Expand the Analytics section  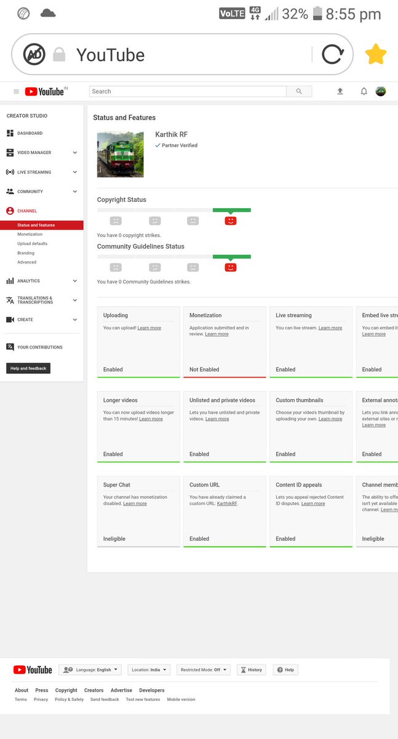(75, 281)
